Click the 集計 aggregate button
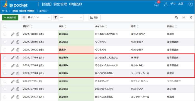Viewport: 195px width, 101px height. pyautogui.click(x=94, y=17)
